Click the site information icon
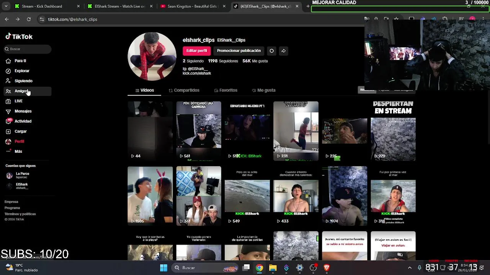The height and width of the screenshot is (275, 490). pyautogui.click(x=42, y=19)
